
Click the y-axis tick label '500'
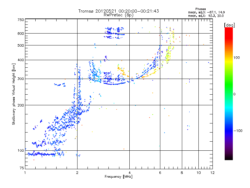tap(21, 45)
